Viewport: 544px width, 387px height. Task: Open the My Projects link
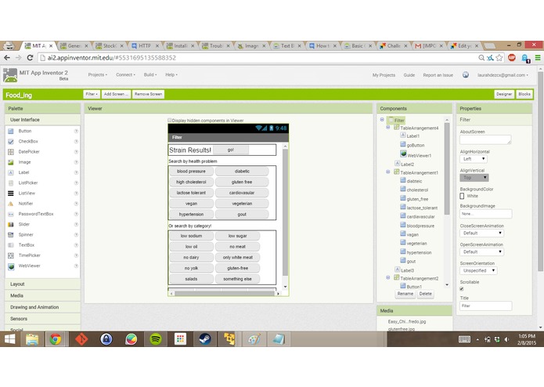(x=384, y=75)
